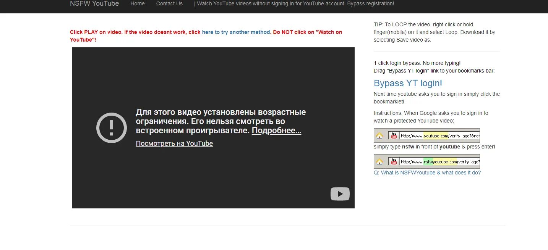Open the 'Подробнее…' link in the player
Screen dimensions: 548x250
pyautogui.click(x=276, y=131)
